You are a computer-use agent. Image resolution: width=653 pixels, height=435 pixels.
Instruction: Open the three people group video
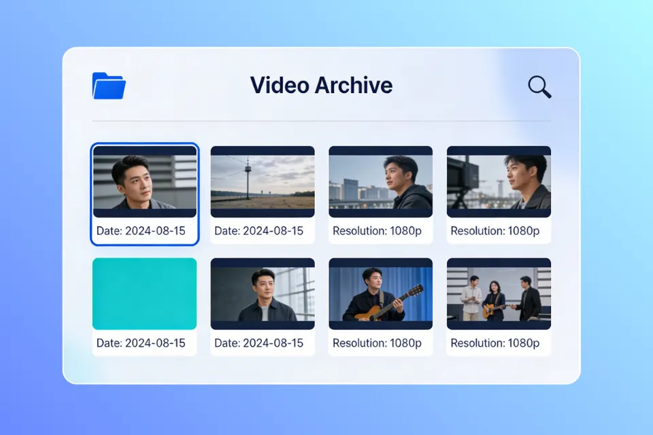pos(499,294)
